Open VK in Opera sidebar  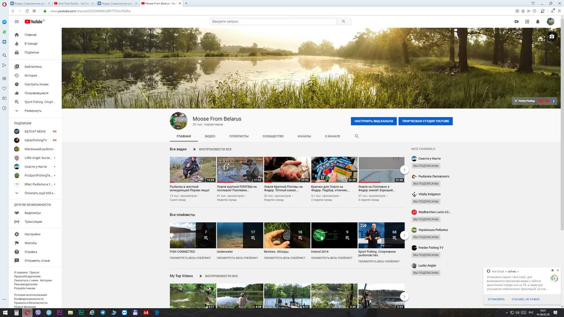pos(4,42)
